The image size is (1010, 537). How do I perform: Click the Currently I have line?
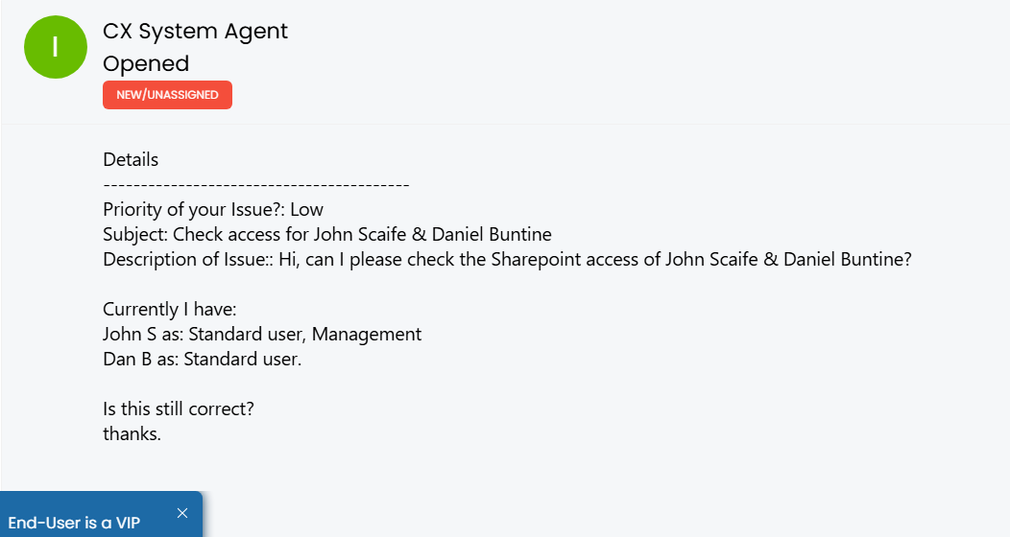point(170,310)
